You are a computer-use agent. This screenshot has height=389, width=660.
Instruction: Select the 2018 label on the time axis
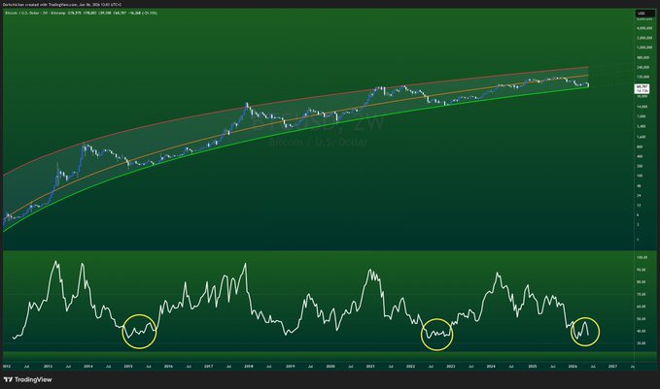249,367
